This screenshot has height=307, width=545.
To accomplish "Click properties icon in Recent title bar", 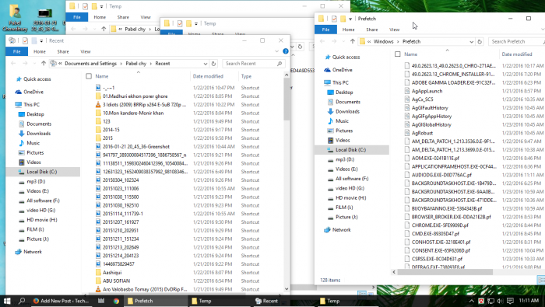I will point(25,40).
